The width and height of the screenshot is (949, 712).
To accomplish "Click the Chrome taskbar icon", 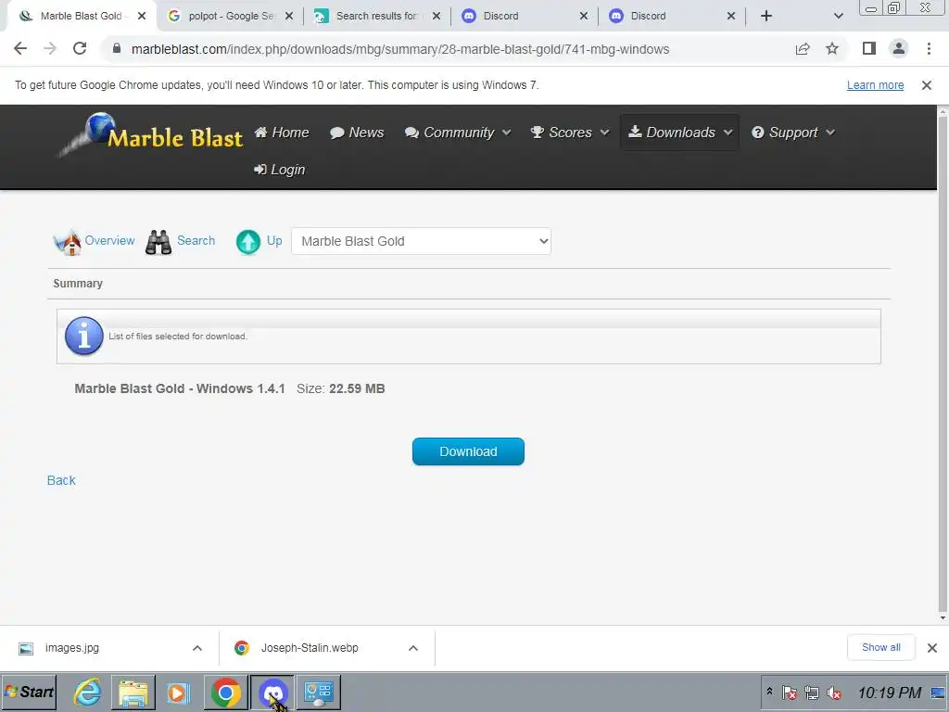I will click(x=226, y=692).
